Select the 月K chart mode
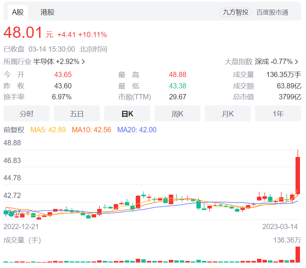The width and height of the screenshot is (306, 268). tap(227, 113)
